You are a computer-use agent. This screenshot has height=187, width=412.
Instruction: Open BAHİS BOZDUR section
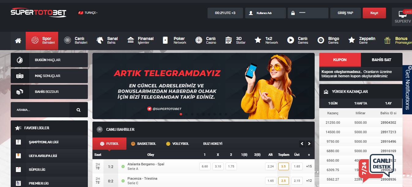[49, 92]
